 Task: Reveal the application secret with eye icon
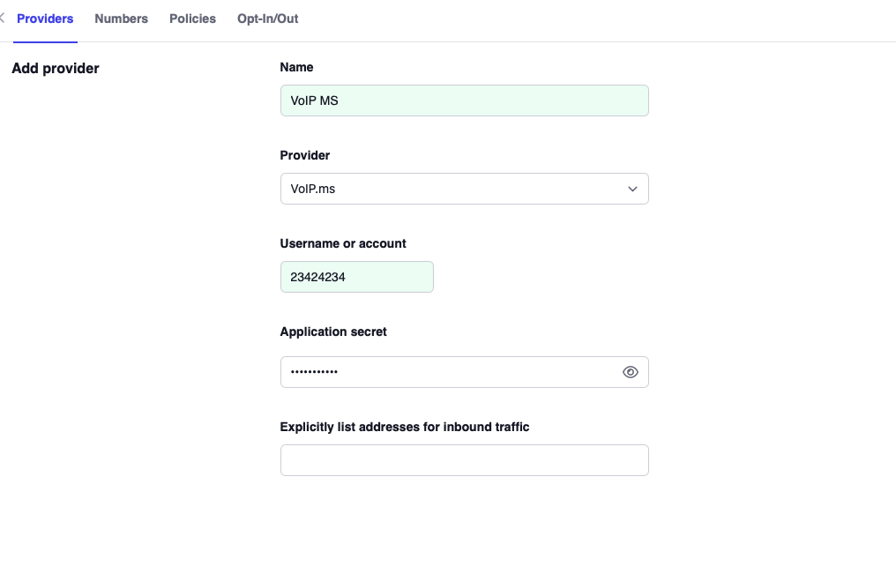[630, 372]
